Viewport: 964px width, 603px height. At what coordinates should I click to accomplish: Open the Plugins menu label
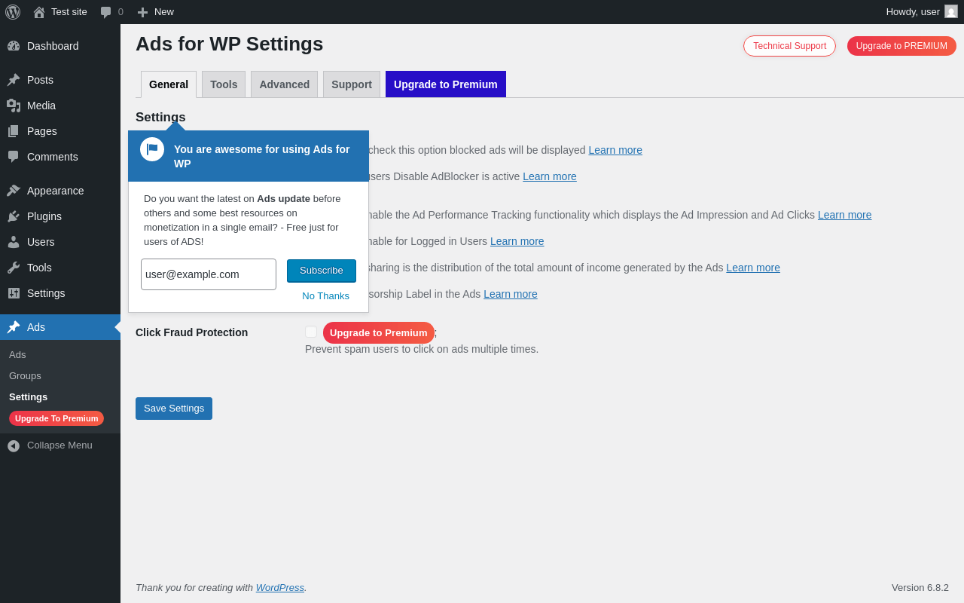click(44, 216)
